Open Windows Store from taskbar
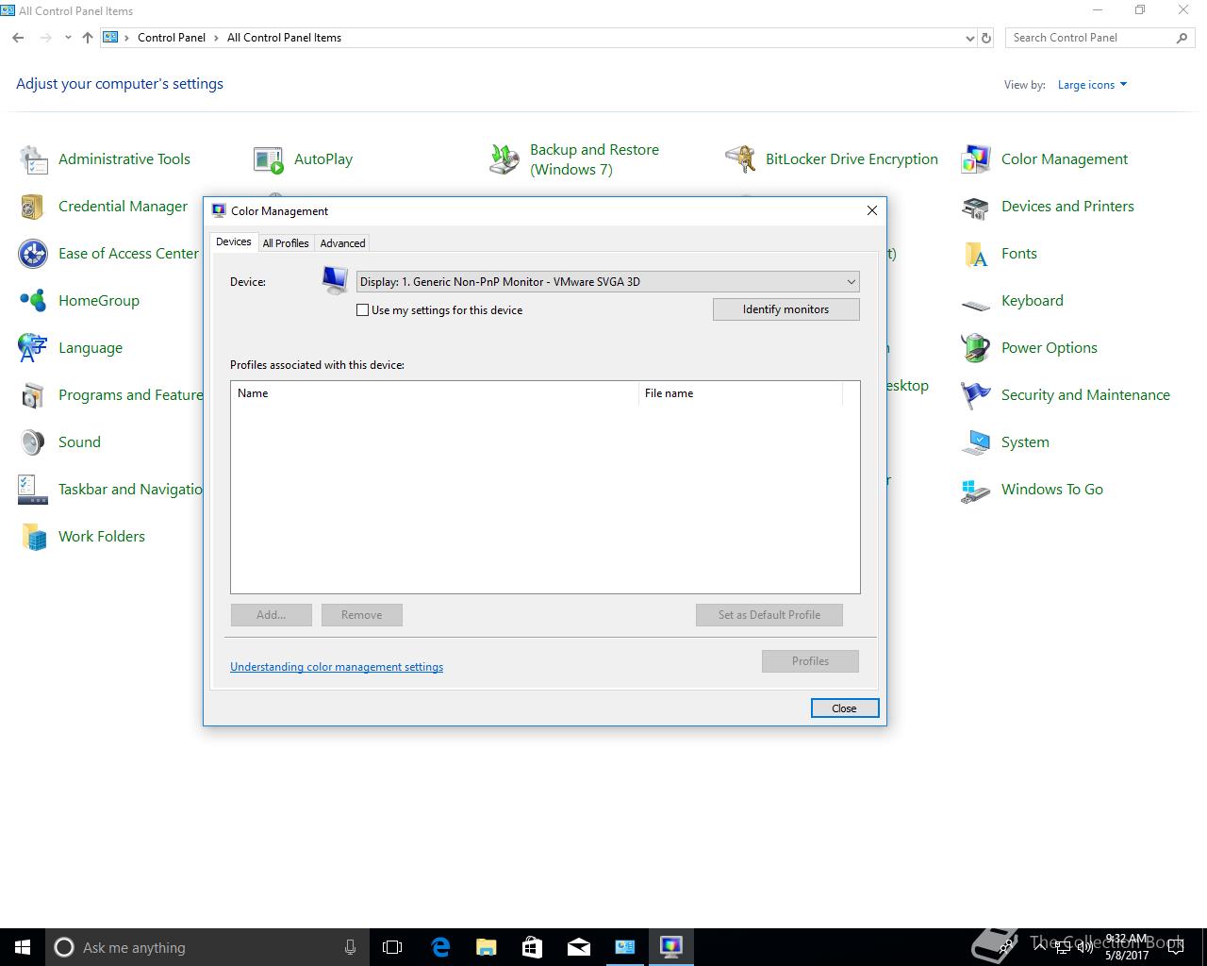The height and width of the screenshot is (966, 1207). 533,947
